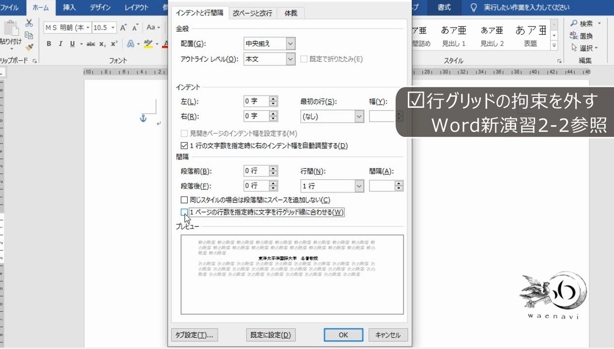Screen dimensions: 614x349
Task: Click the Tabs settings (タブ設定) button
Action: pos(194,335)
